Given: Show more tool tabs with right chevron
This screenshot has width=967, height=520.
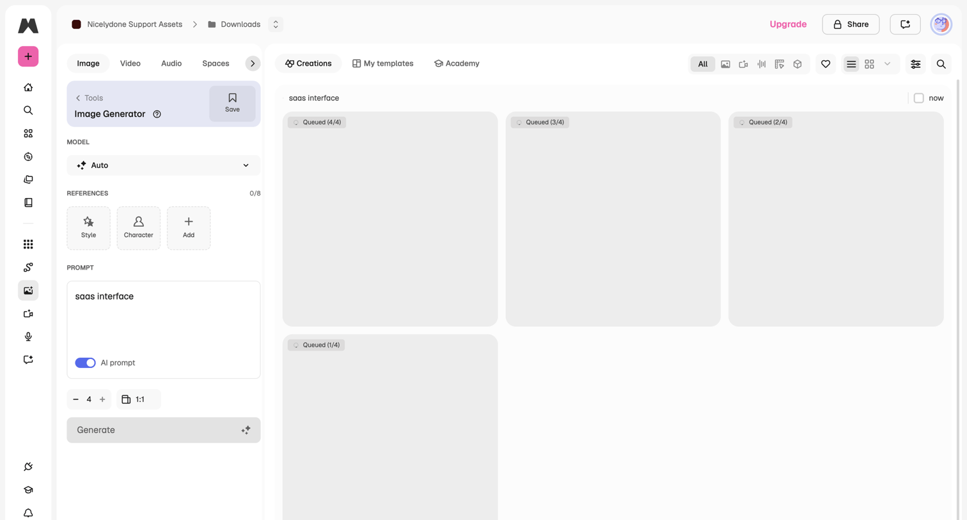Looking at the screenshot, I should click(253, 63).
